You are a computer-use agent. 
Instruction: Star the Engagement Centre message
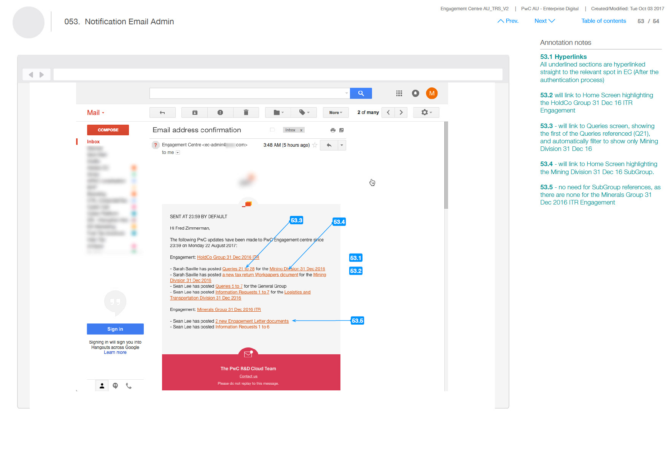coord(315,145)
